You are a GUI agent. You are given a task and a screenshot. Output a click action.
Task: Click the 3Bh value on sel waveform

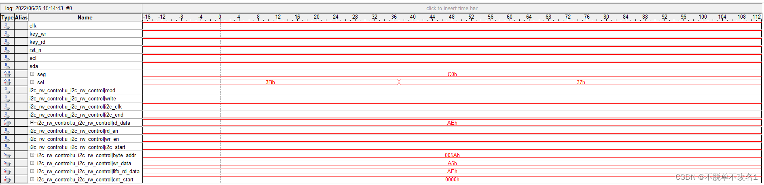tap(270, 82)
